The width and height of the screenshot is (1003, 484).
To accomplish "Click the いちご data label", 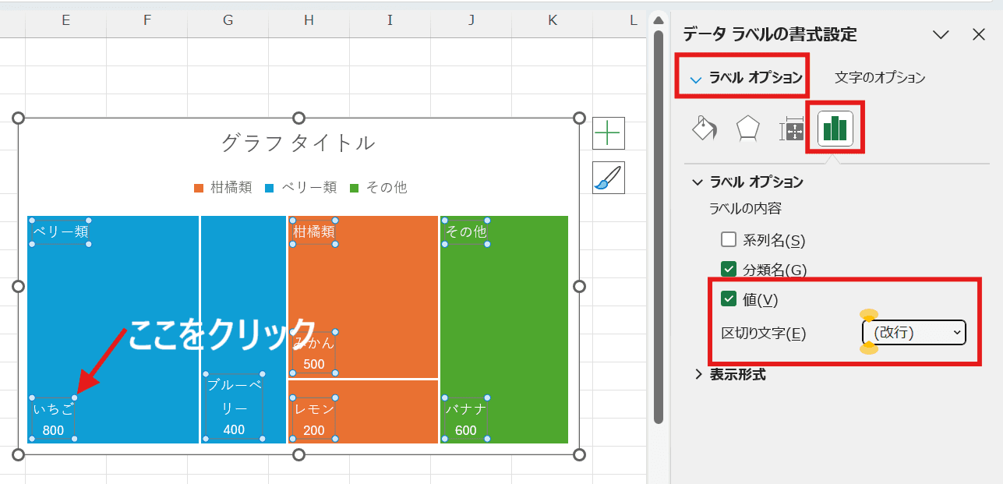I will pyautogui.click(x=53, y=410).
